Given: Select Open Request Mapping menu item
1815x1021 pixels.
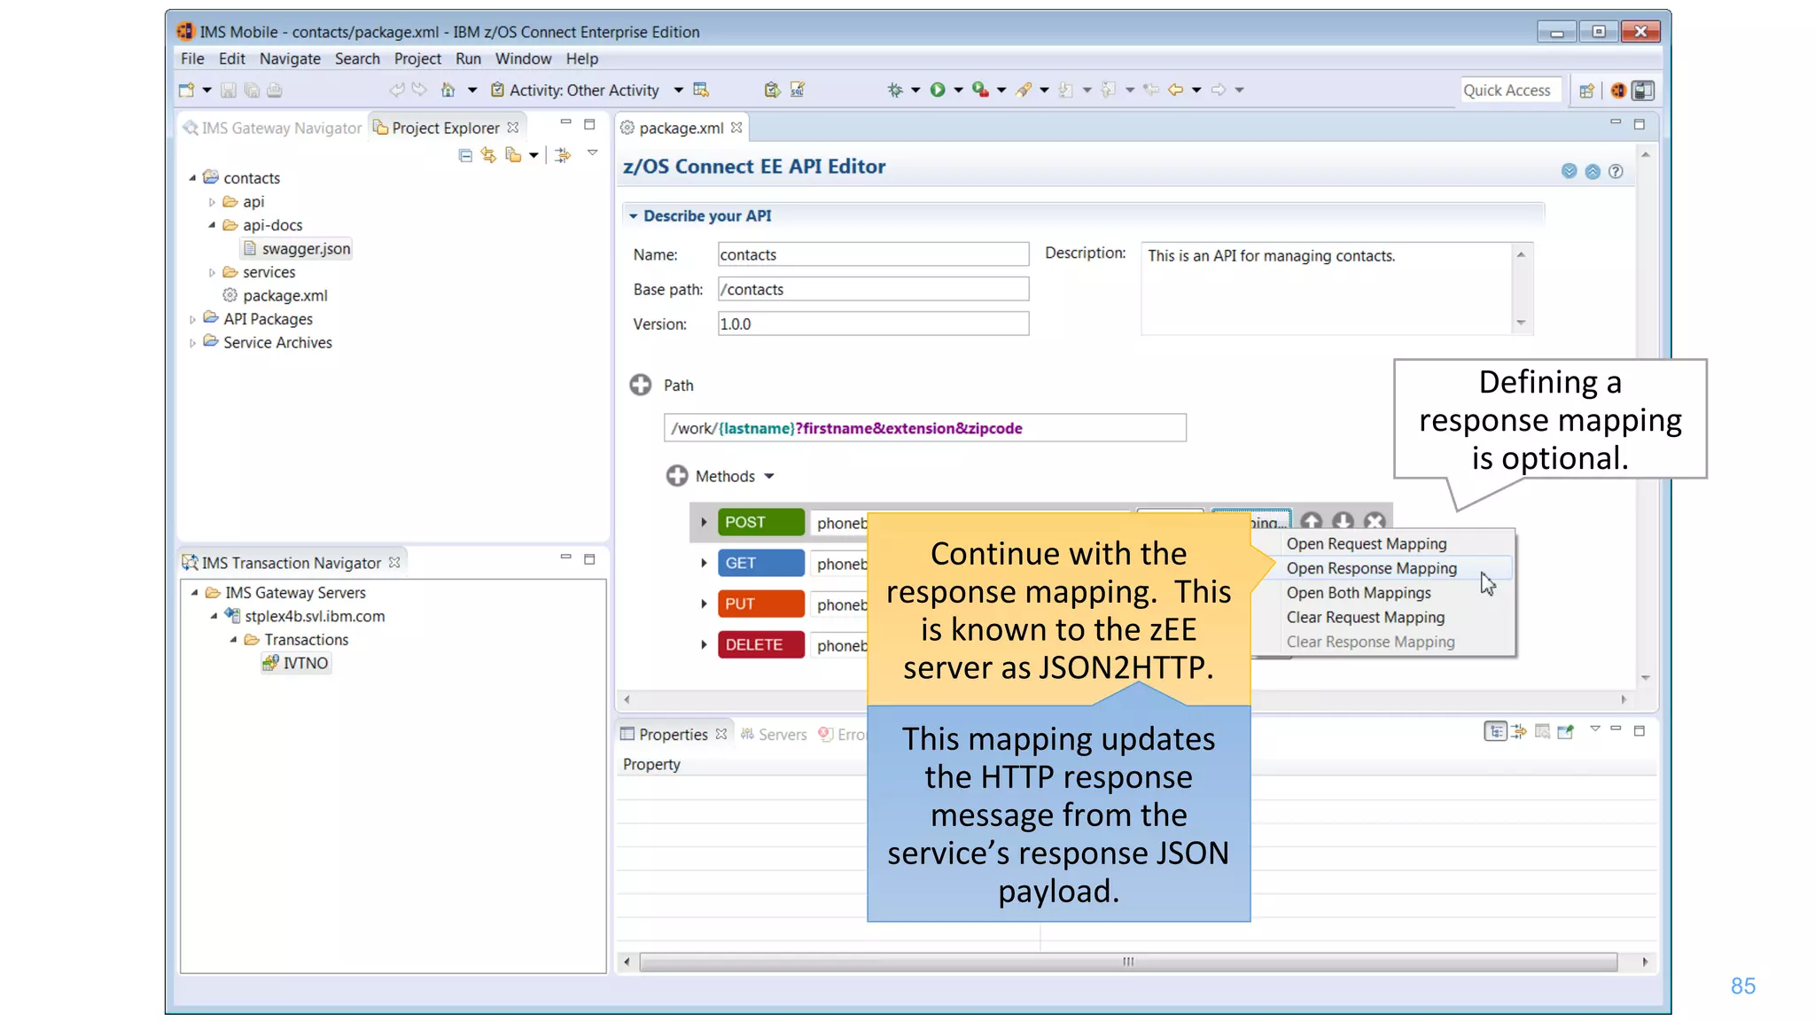Looking at the screenshot, I should [1367, 543].
